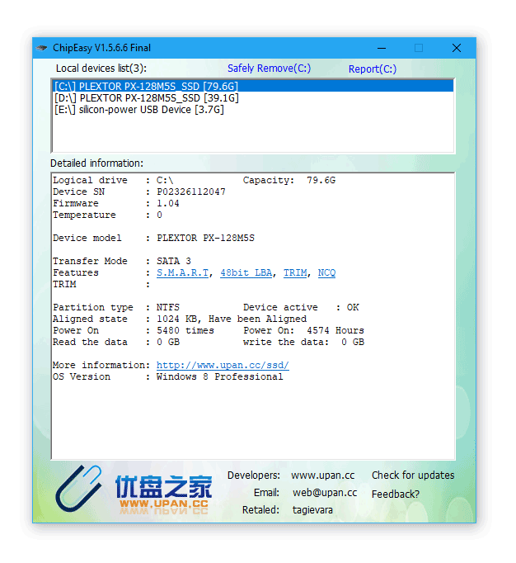The width and height of the screenshot is (516, 563).
Task: Select the D:\ PLEXTOR 39.1G device row
Action: point(253,98)
